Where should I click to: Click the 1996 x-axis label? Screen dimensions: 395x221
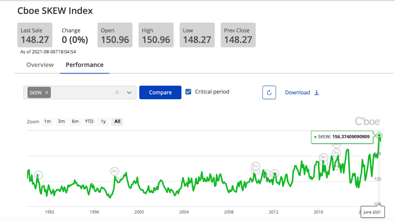click(94, 212)
